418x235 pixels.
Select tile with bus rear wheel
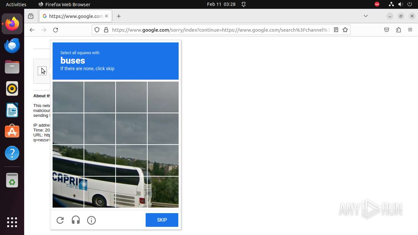click(x=100, y=192)
